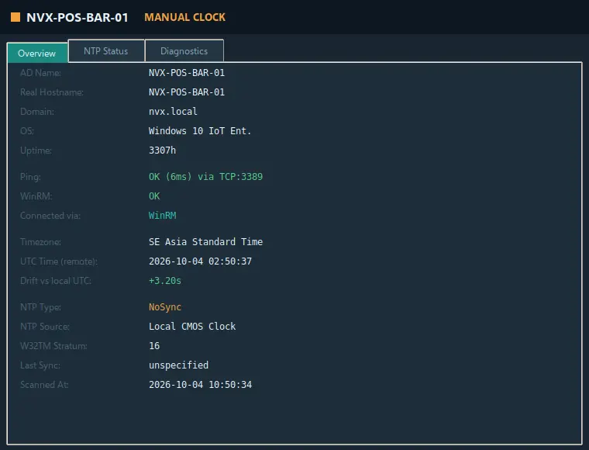The width and height of the screenshot is (589, 450).
Task: Click the drift value +3.20s
Action: pyautogui.click(x=165, y=281)
